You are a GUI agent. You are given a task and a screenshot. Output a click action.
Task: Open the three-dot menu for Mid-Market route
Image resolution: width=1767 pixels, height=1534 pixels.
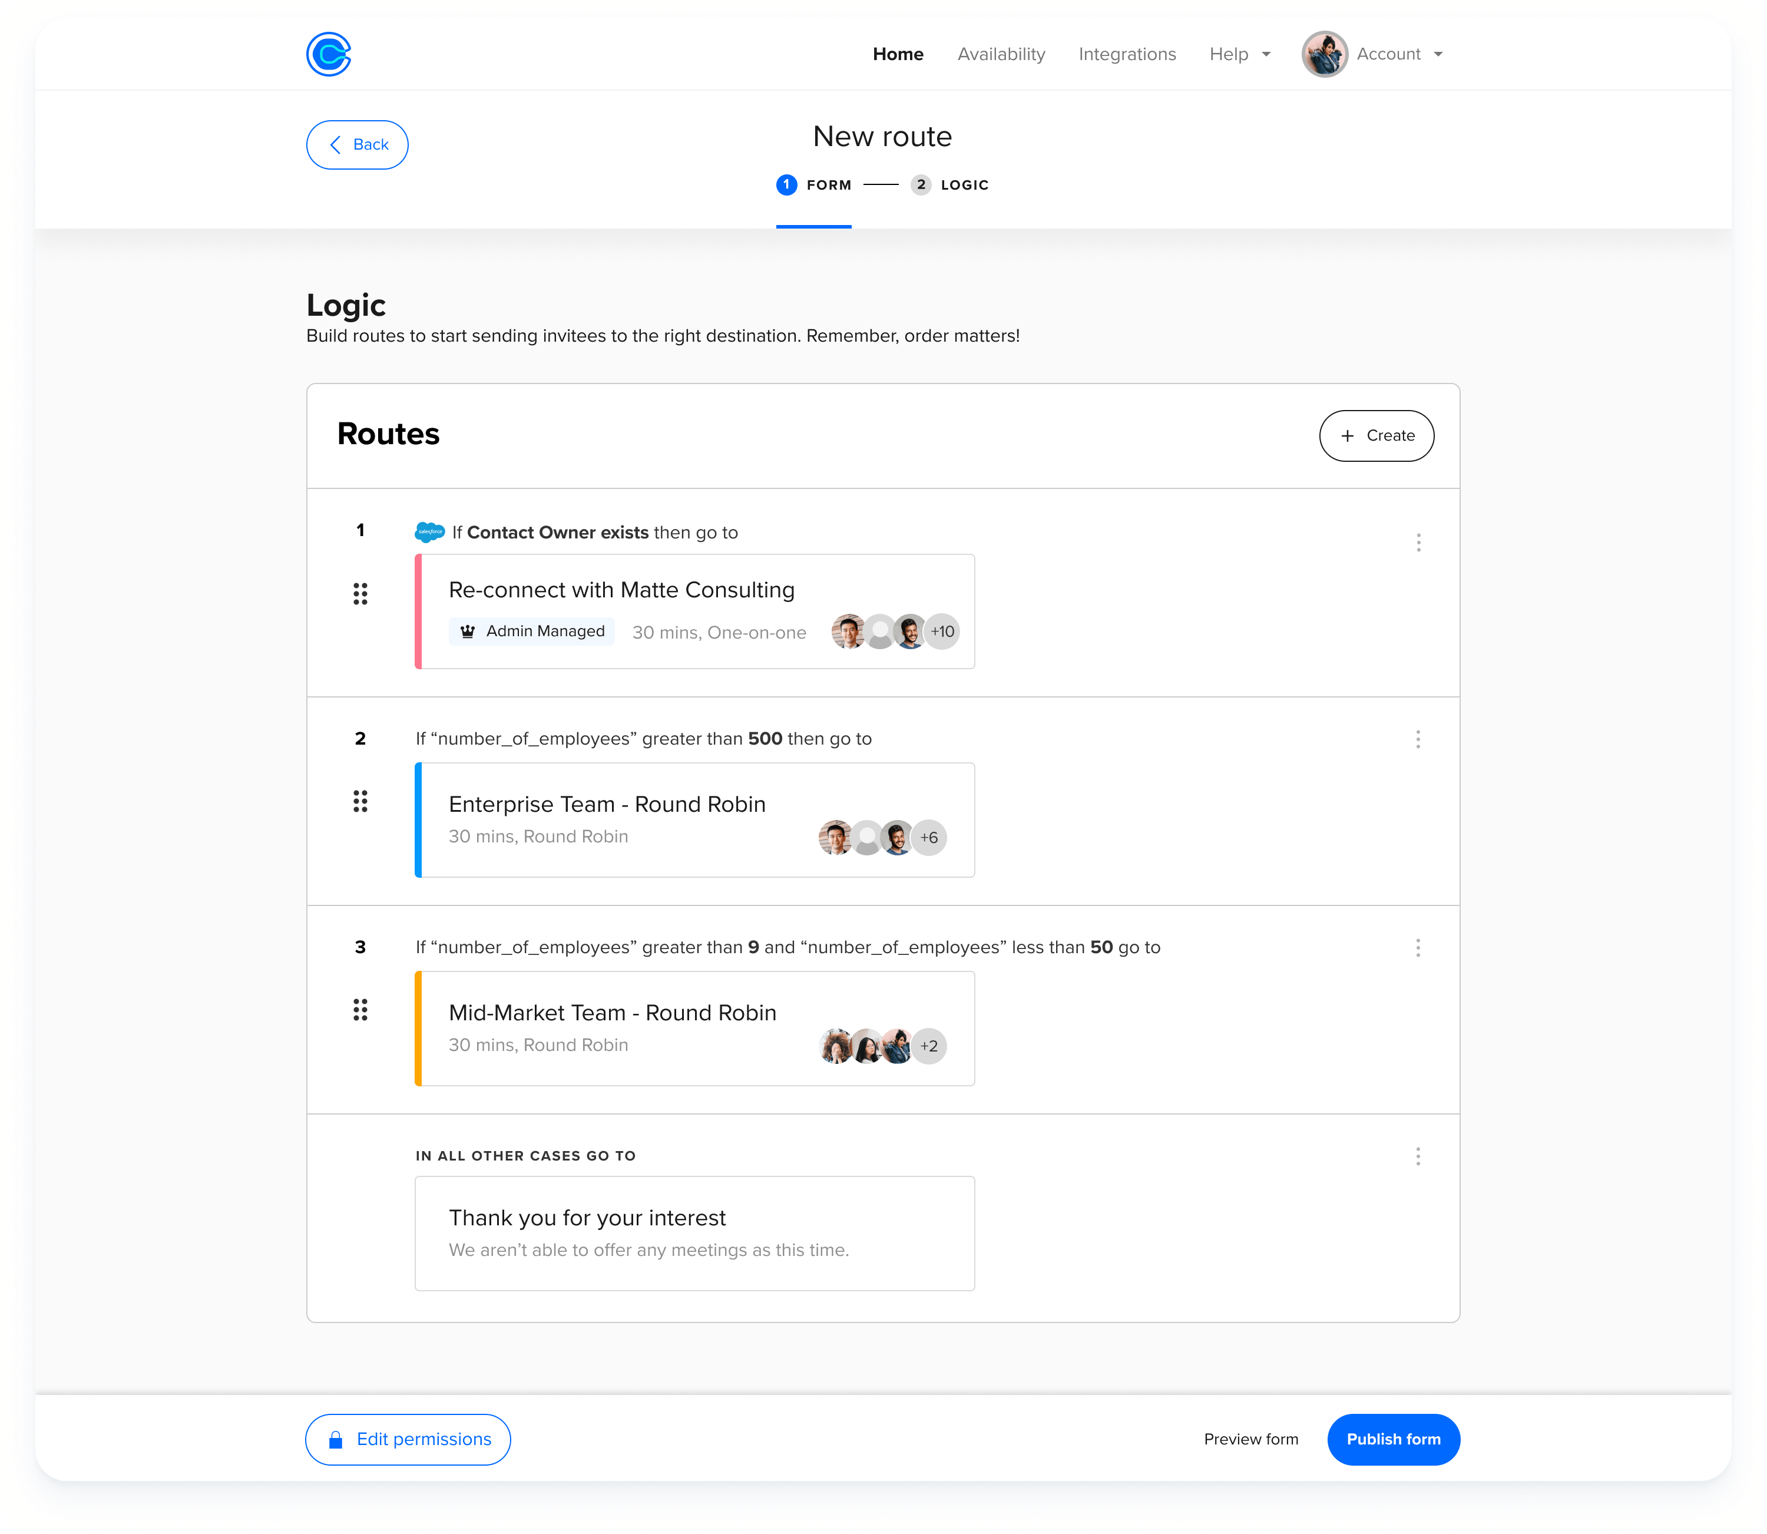[x=1418, y=948]
